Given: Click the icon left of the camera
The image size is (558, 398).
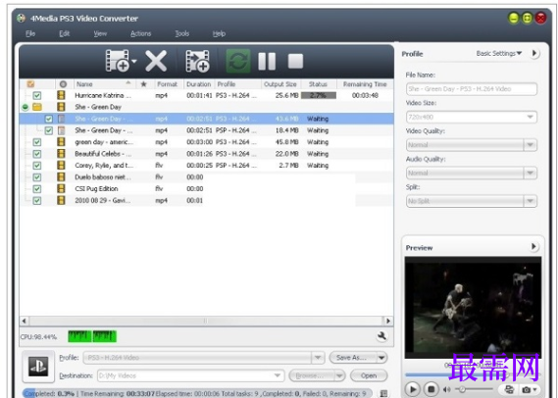Looking at the screenshot, I should [x=510, y=389].
